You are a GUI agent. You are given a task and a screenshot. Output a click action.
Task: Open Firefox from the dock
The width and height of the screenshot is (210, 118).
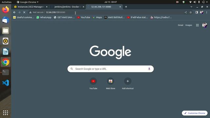(6, 10)
